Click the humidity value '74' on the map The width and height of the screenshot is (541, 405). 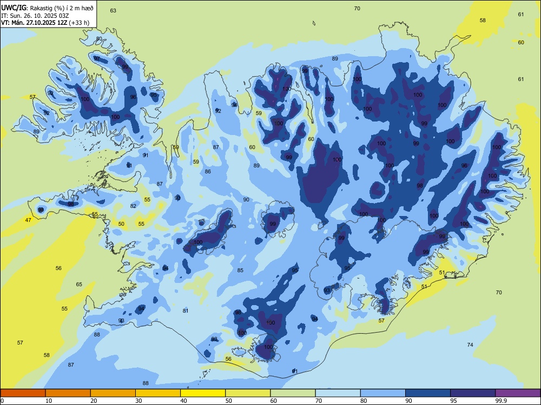coord(470,345)
